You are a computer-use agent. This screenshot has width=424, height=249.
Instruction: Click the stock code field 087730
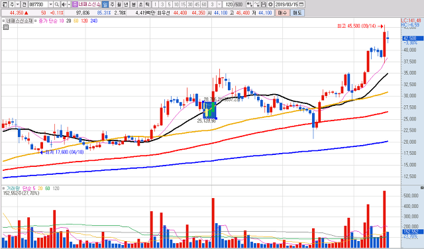[x=38, y=5]
